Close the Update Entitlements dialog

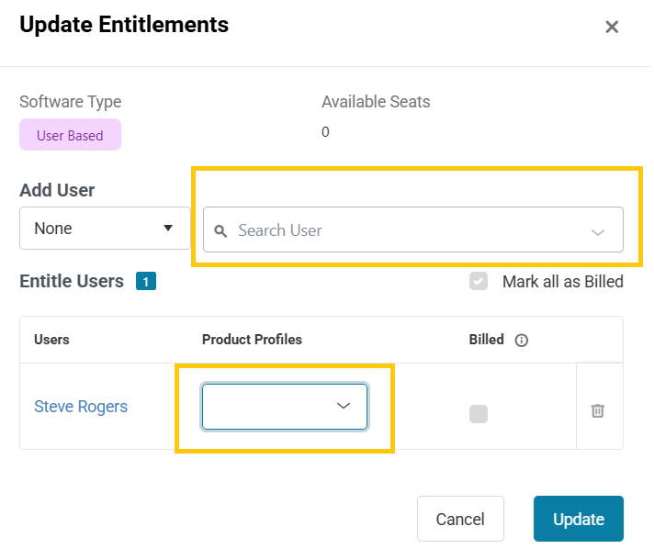612,28
